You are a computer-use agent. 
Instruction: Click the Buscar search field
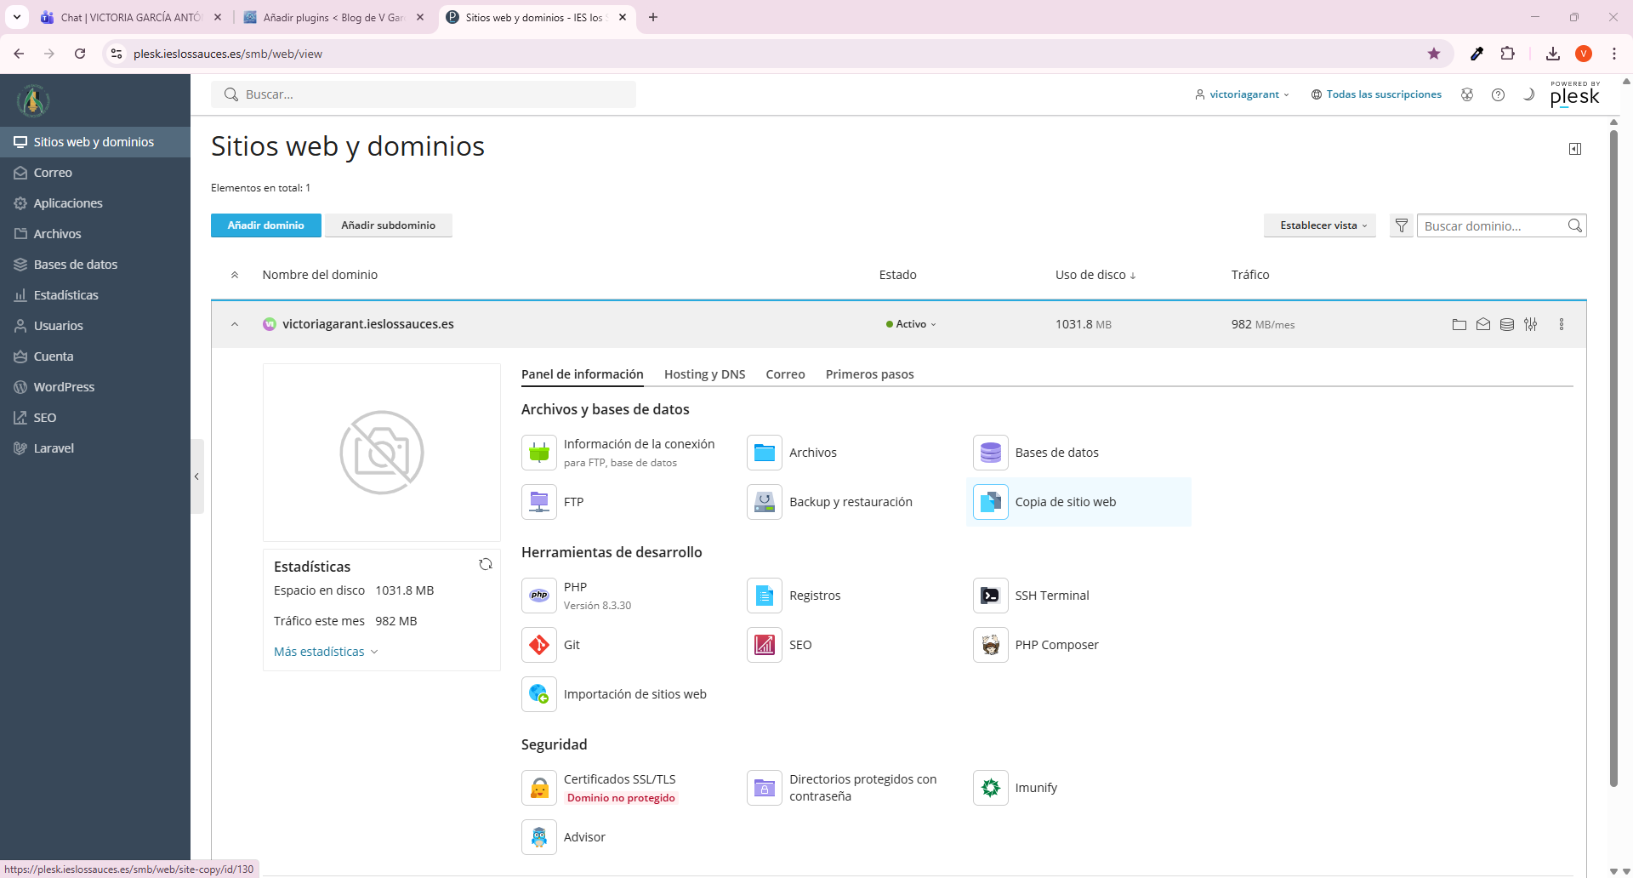[x=424, y=94]
